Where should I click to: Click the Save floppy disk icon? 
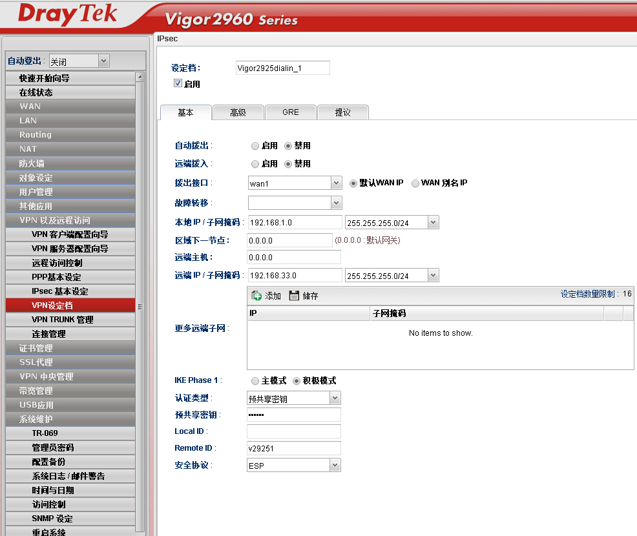294,296
